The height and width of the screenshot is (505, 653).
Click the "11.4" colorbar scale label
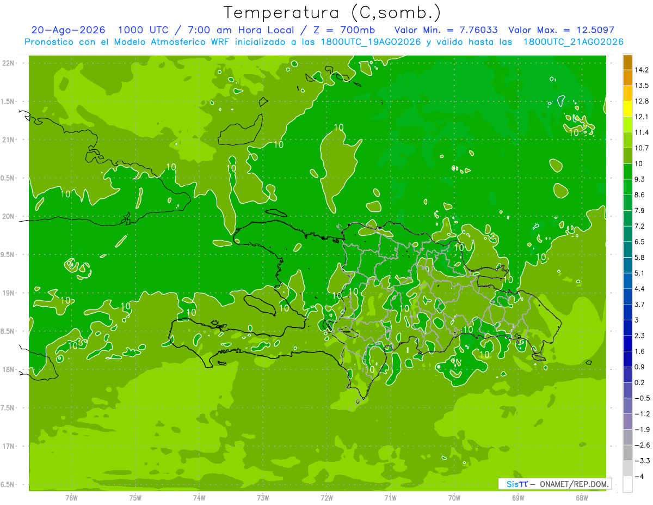642,132
